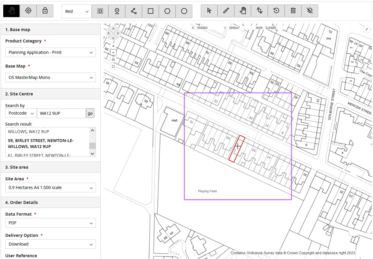Click the undo circular arrow button
373x259 pixels.
(x=276, y=11)
